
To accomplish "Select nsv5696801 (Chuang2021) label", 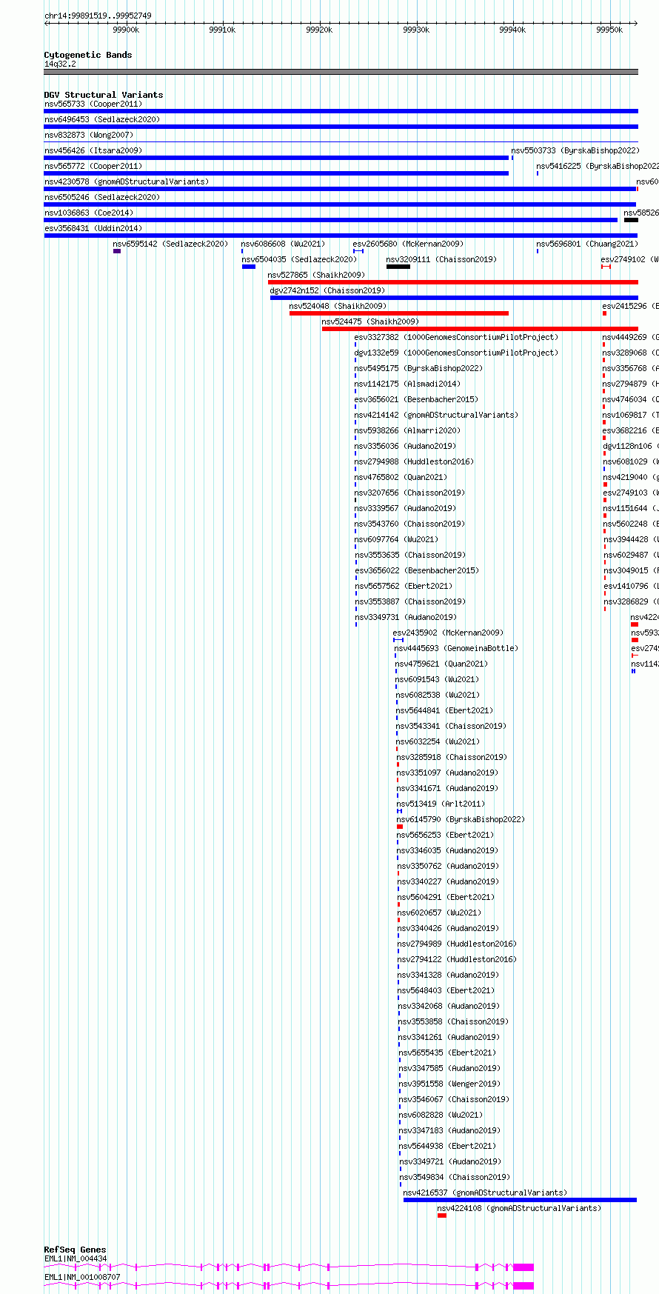I will (x=586, y=244).
